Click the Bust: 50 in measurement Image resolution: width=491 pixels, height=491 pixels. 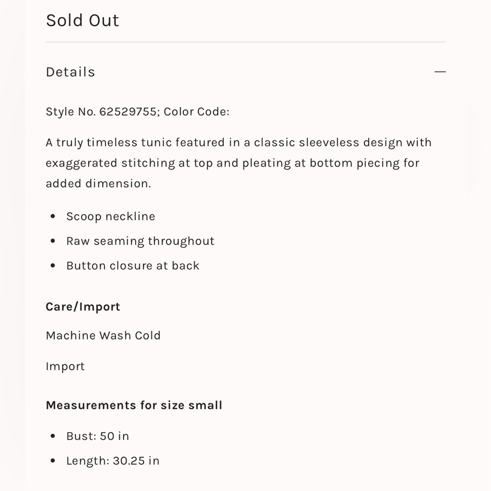(98, 436)
